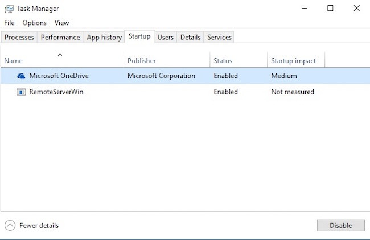This screenshot has width=370, height=240.
Task: Open the Options menu
Action: tap(35, 23)
